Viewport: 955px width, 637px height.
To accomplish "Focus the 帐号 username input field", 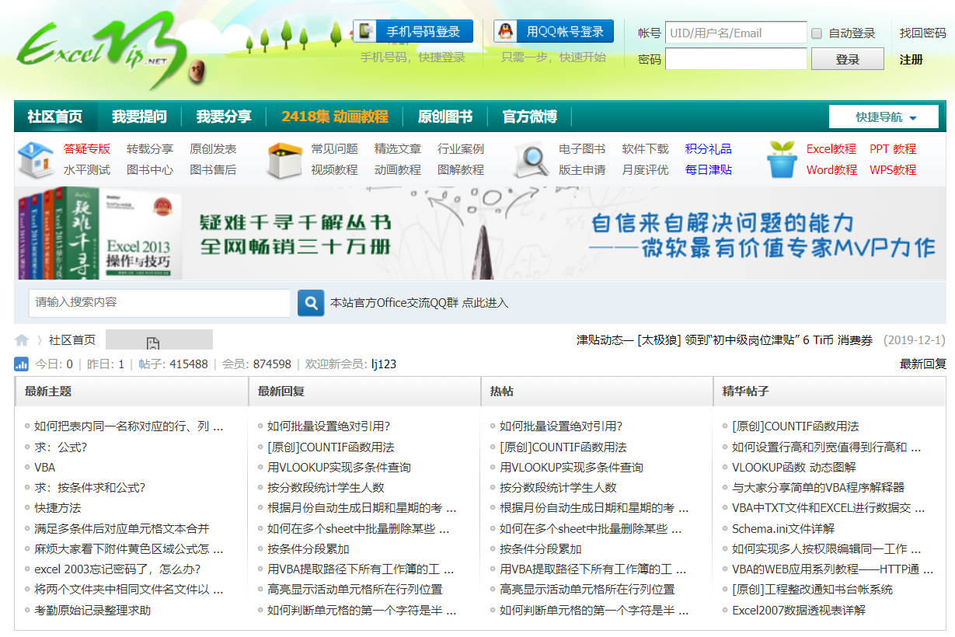I will [x=736, y=33].
